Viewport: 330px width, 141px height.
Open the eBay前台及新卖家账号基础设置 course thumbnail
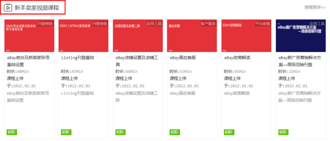(29, 36)
